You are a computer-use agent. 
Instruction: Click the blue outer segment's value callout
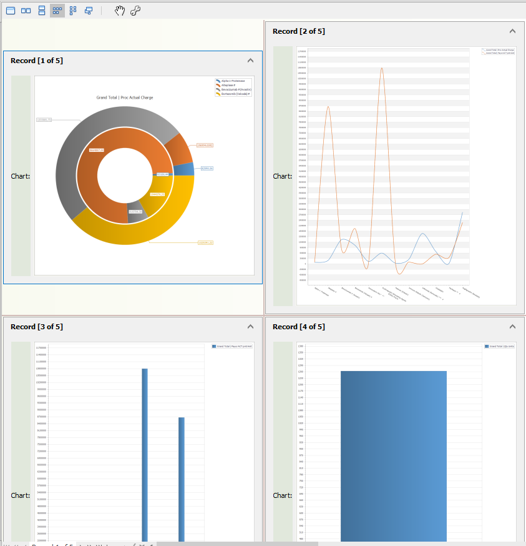pyautogui.click(x=207, y=169)
